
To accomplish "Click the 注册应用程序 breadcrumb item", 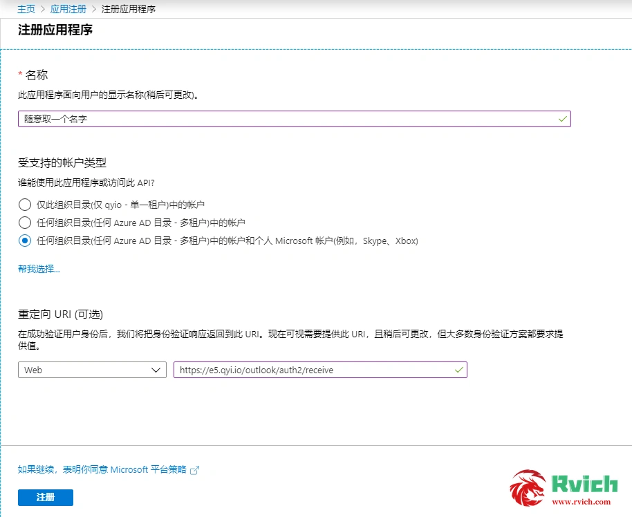I will tap(129, 9).
